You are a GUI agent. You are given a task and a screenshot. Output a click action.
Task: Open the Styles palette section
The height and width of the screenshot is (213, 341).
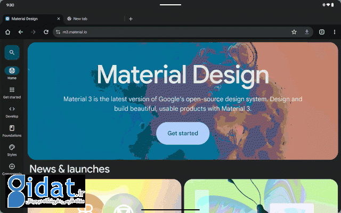click(12, 150)
